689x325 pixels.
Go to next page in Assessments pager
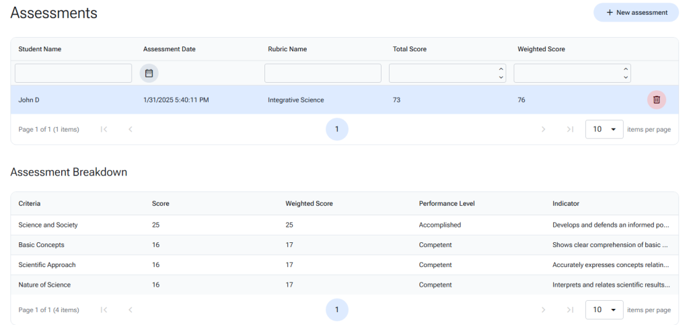point(543,129)
